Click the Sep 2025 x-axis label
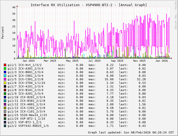Screen dimensions: 178x136 117,61
